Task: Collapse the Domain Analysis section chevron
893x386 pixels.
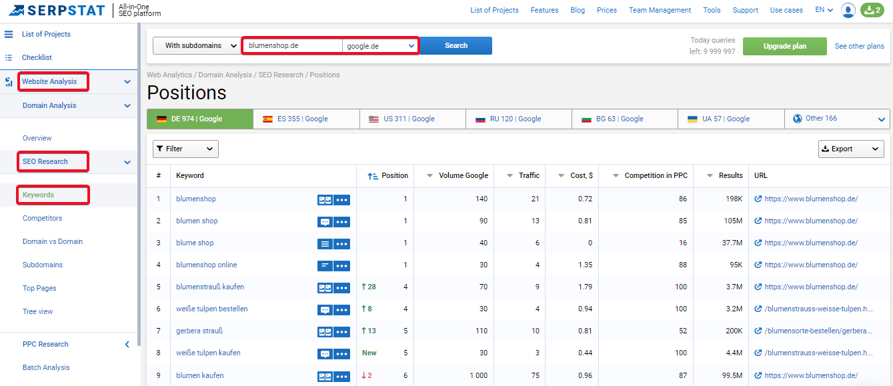Action: (x=127, y=105)
